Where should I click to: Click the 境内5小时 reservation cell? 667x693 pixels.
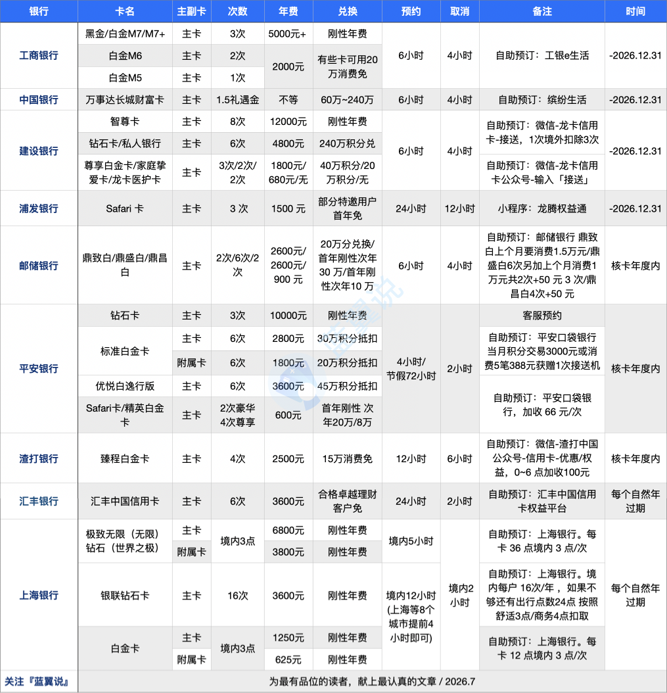click(411, 541)
